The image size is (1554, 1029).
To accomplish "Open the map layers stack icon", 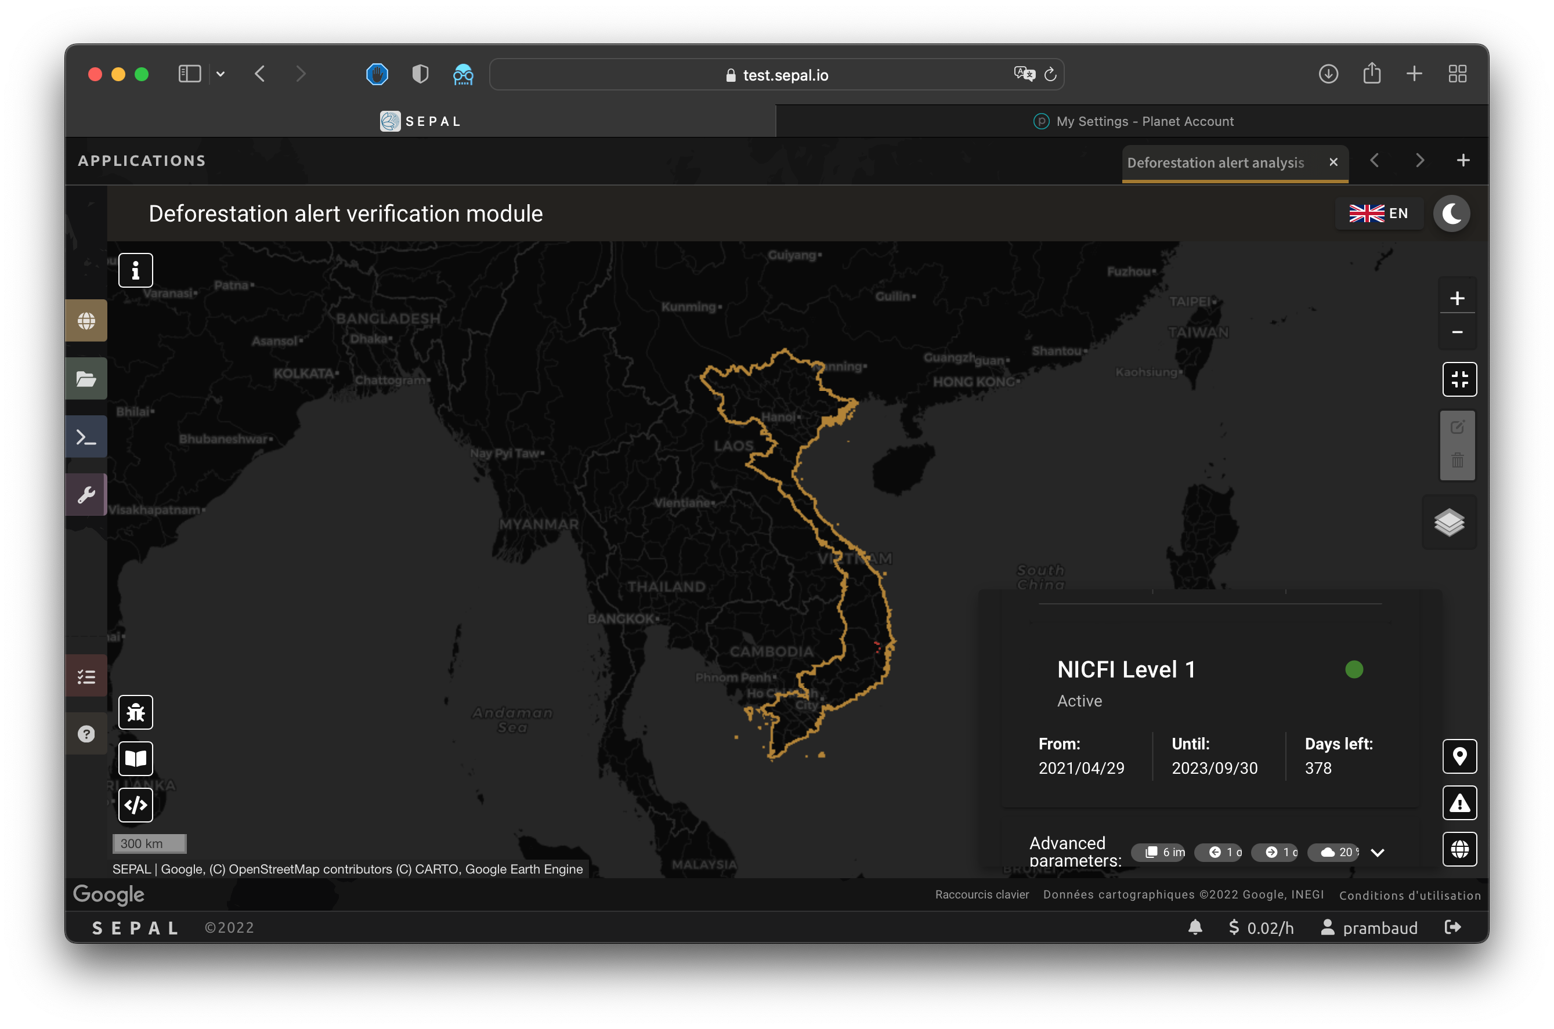I will click(x=1449, y=523).
